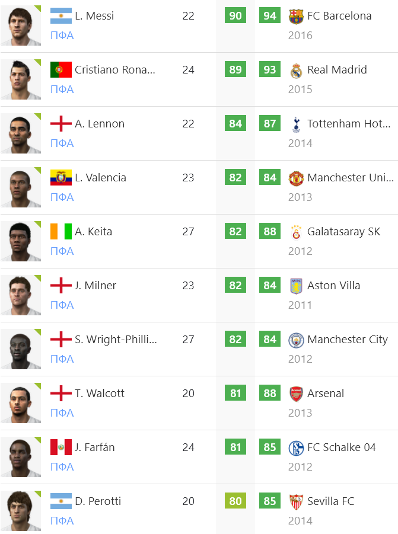Click A. Lennon's face thumbnail
The image size is (398, 534).
pyautogui.click(x=21, y=133)
